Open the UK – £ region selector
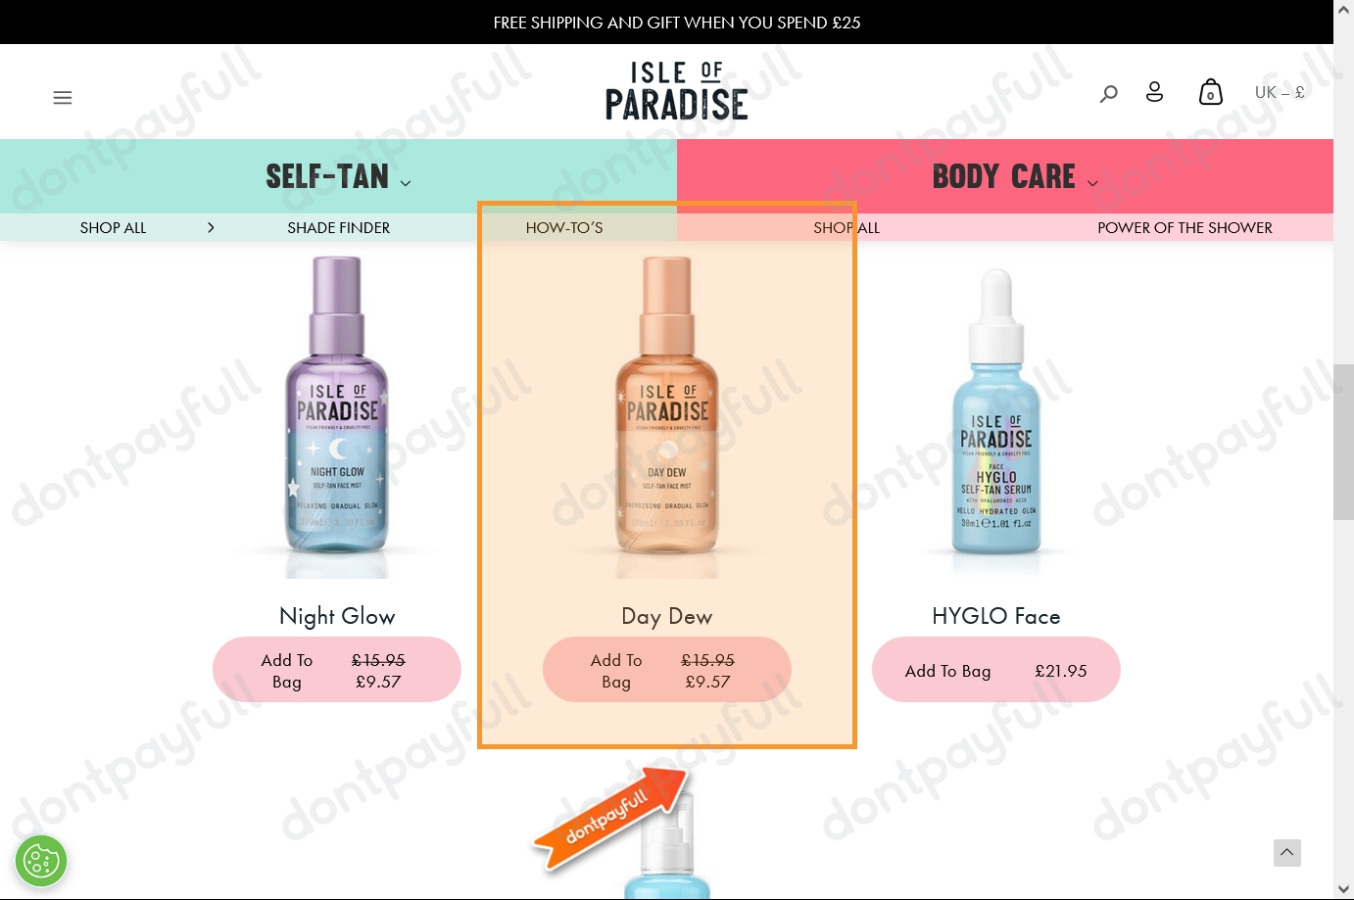 (x=1280, y=92)
